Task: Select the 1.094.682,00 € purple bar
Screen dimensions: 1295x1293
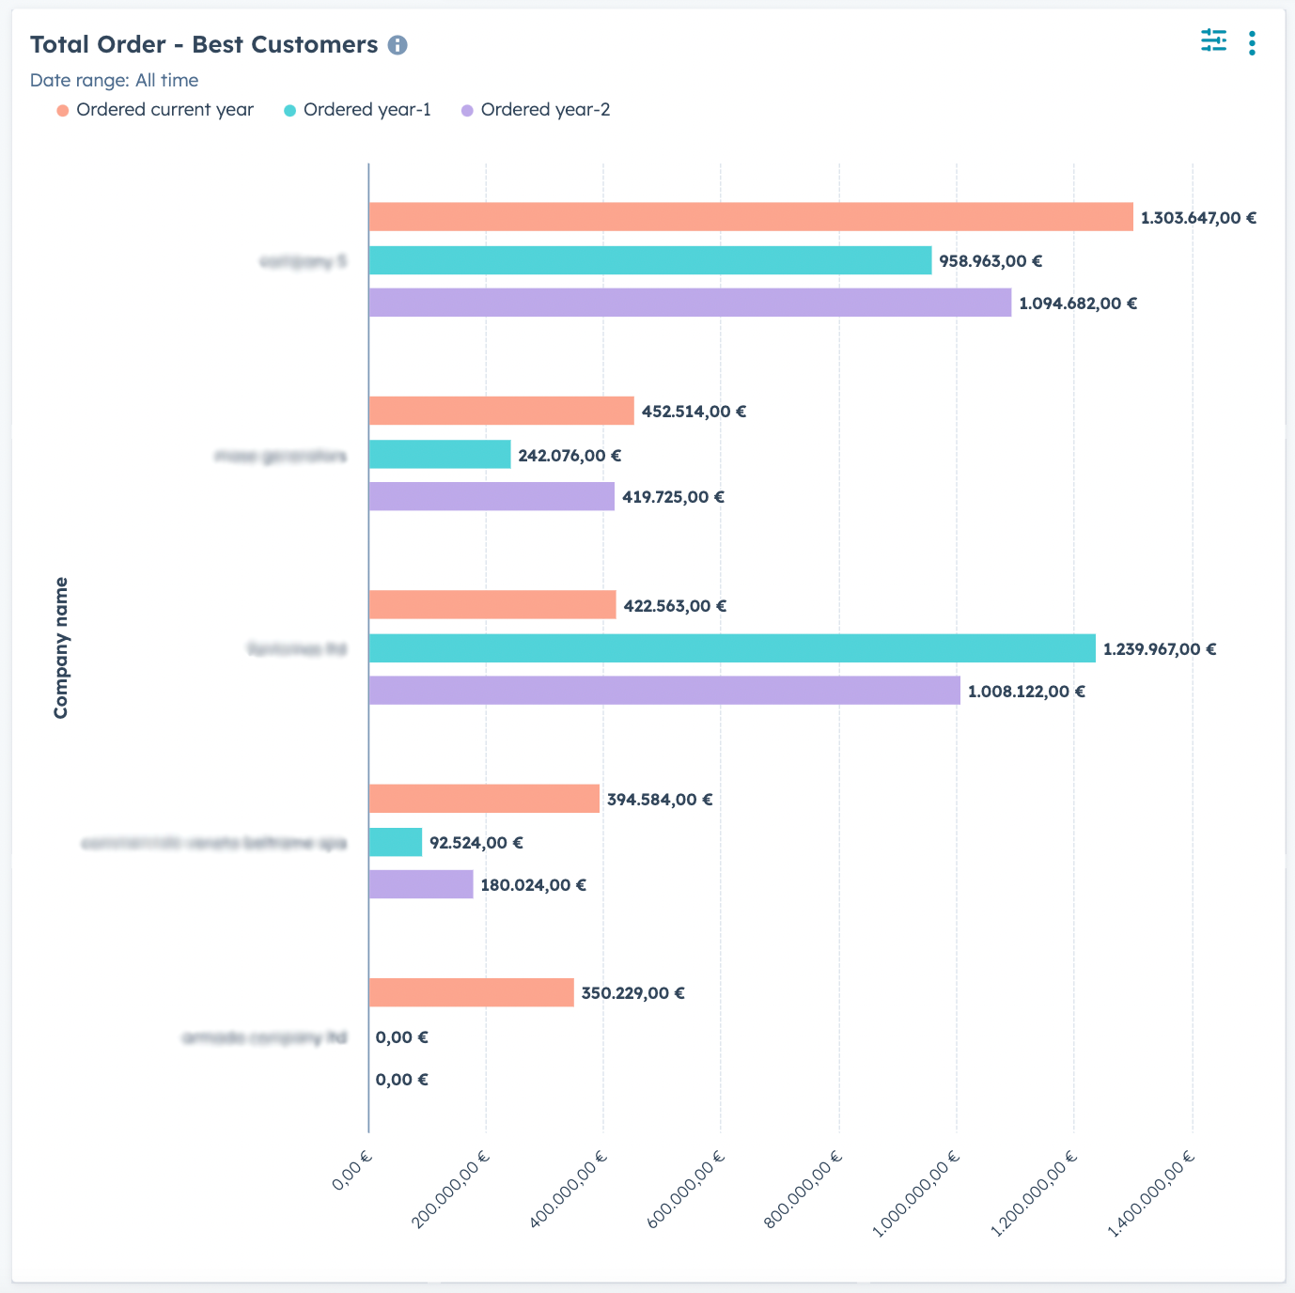Action: 690,303
